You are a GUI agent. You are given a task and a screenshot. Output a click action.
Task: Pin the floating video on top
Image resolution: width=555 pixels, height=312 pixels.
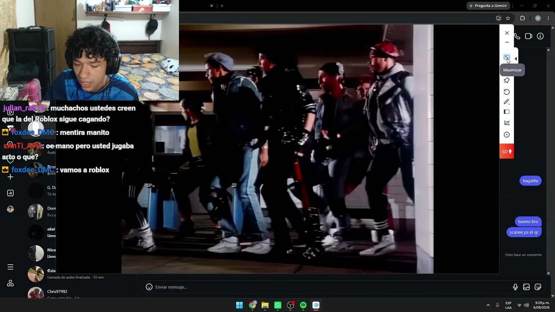tap(506, 81)
